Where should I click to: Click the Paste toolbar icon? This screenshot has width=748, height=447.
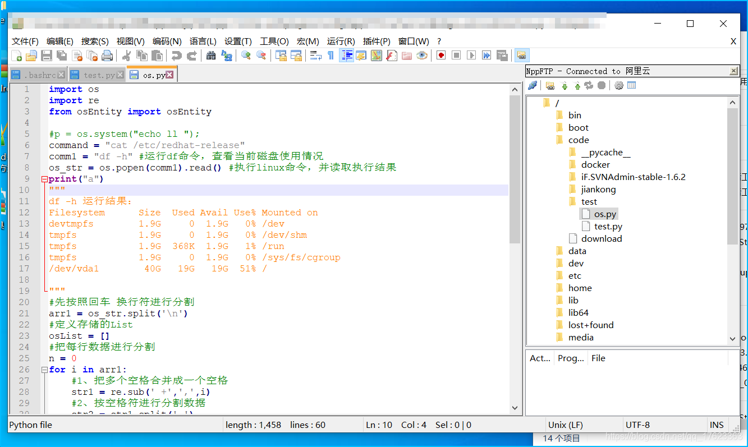[x=157, y=56]
